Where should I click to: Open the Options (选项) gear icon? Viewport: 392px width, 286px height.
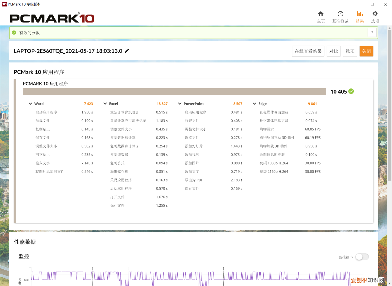[x=375, y=14]
